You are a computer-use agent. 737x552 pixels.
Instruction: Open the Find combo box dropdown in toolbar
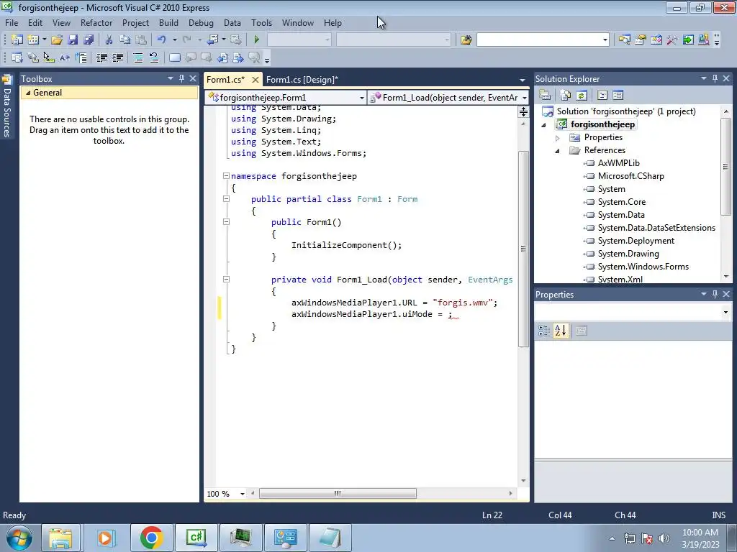coord(605,40)
